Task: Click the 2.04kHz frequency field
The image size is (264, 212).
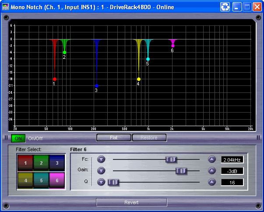Action: point(232,159)
